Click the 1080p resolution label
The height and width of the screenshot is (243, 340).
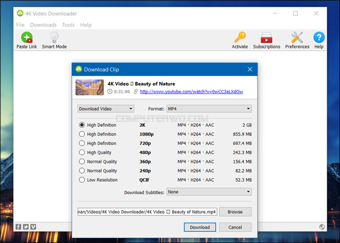[147, 134]
